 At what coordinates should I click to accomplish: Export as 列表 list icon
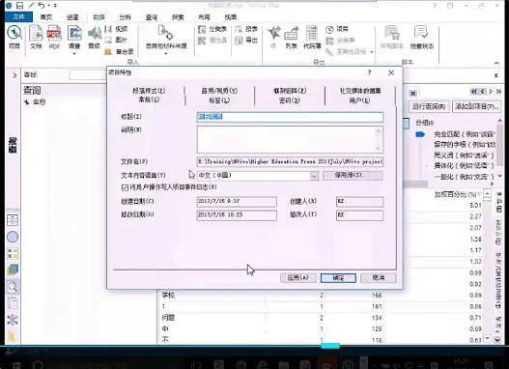(291, 38)
